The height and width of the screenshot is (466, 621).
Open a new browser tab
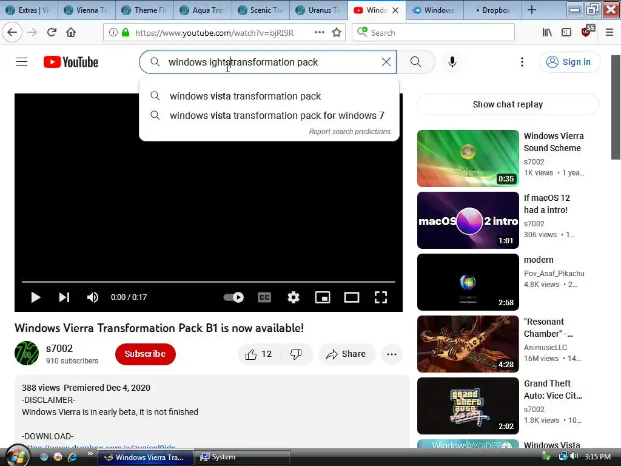[531, 10]
